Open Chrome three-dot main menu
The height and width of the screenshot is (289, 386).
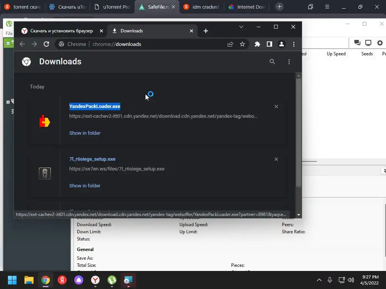pos(294,44)
